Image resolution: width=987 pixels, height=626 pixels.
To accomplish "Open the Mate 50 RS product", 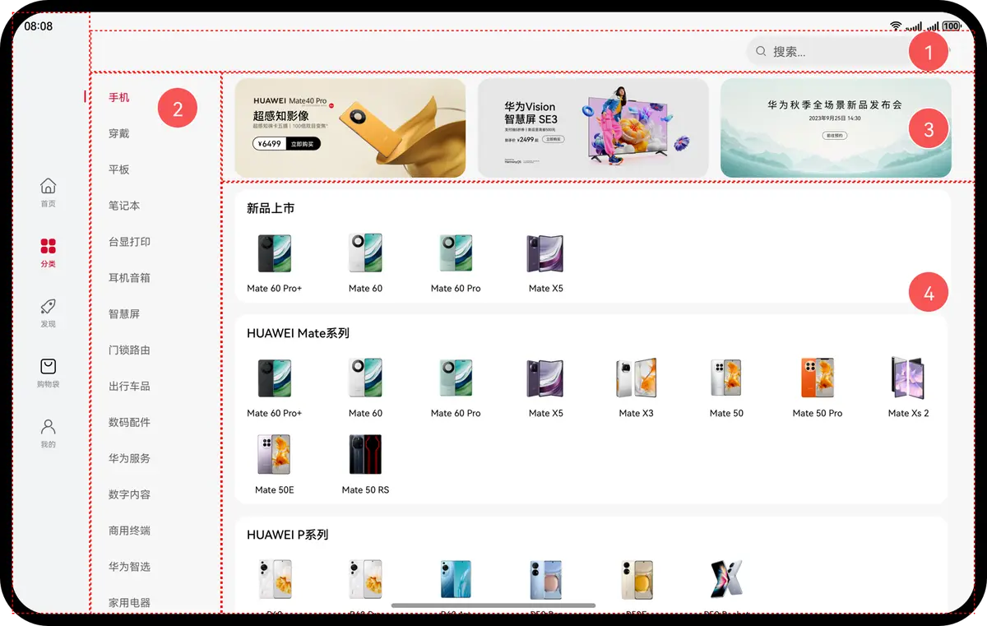I will pos(365,465).
